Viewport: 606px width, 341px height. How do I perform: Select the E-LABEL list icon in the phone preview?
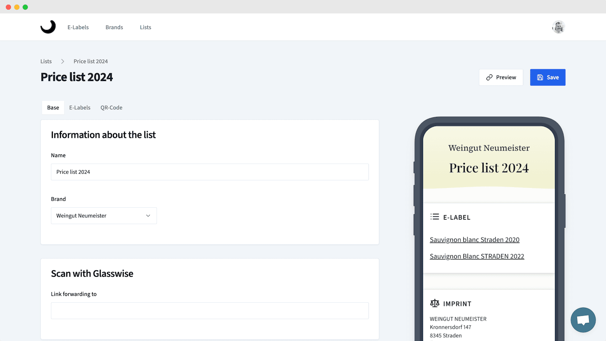click(x=434, y=217)
